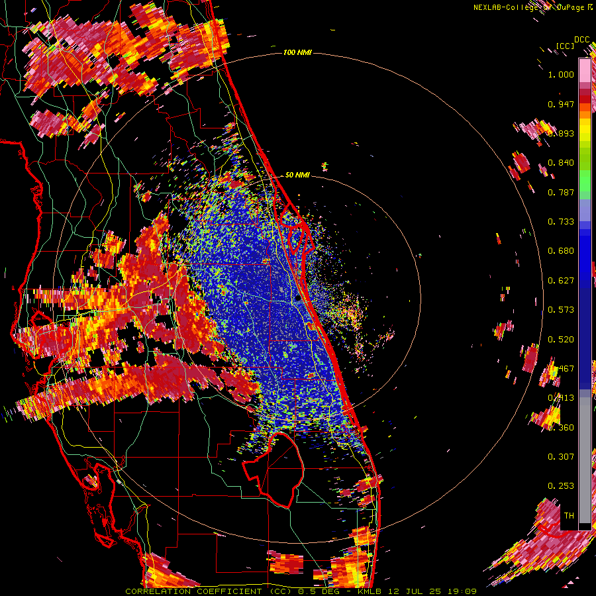596x596 pixels.
Task: Click the 0.307 scale value
Action: (x=561, y=457)
